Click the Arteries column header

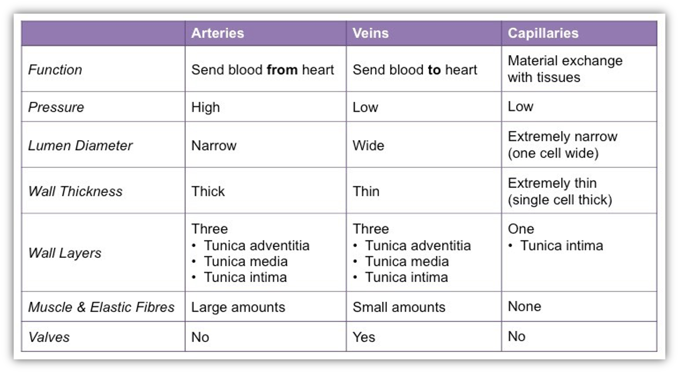pos(218,33)
